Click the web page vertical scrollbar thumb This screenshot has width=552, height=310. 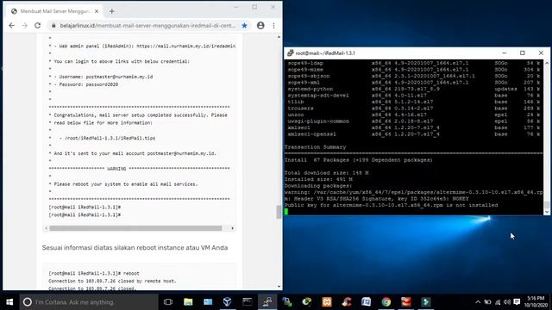pyautogui.click(x=279, y=212)
